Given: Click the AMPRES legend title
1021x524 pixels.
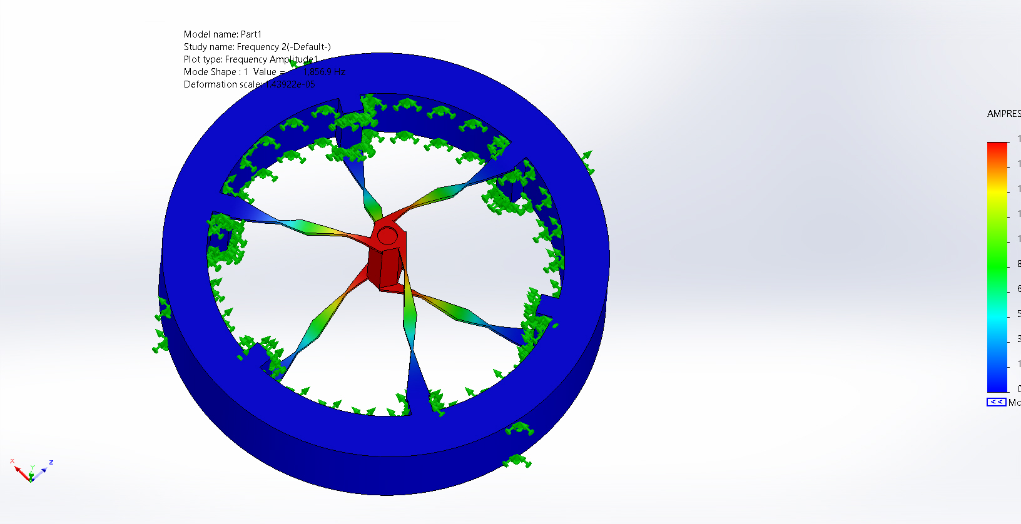Looking at the screenshot, I should (1004, 114).
